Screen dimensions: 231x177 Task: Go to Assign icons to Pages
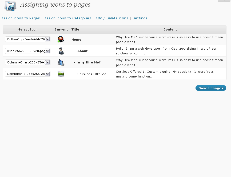click(21, 18)
